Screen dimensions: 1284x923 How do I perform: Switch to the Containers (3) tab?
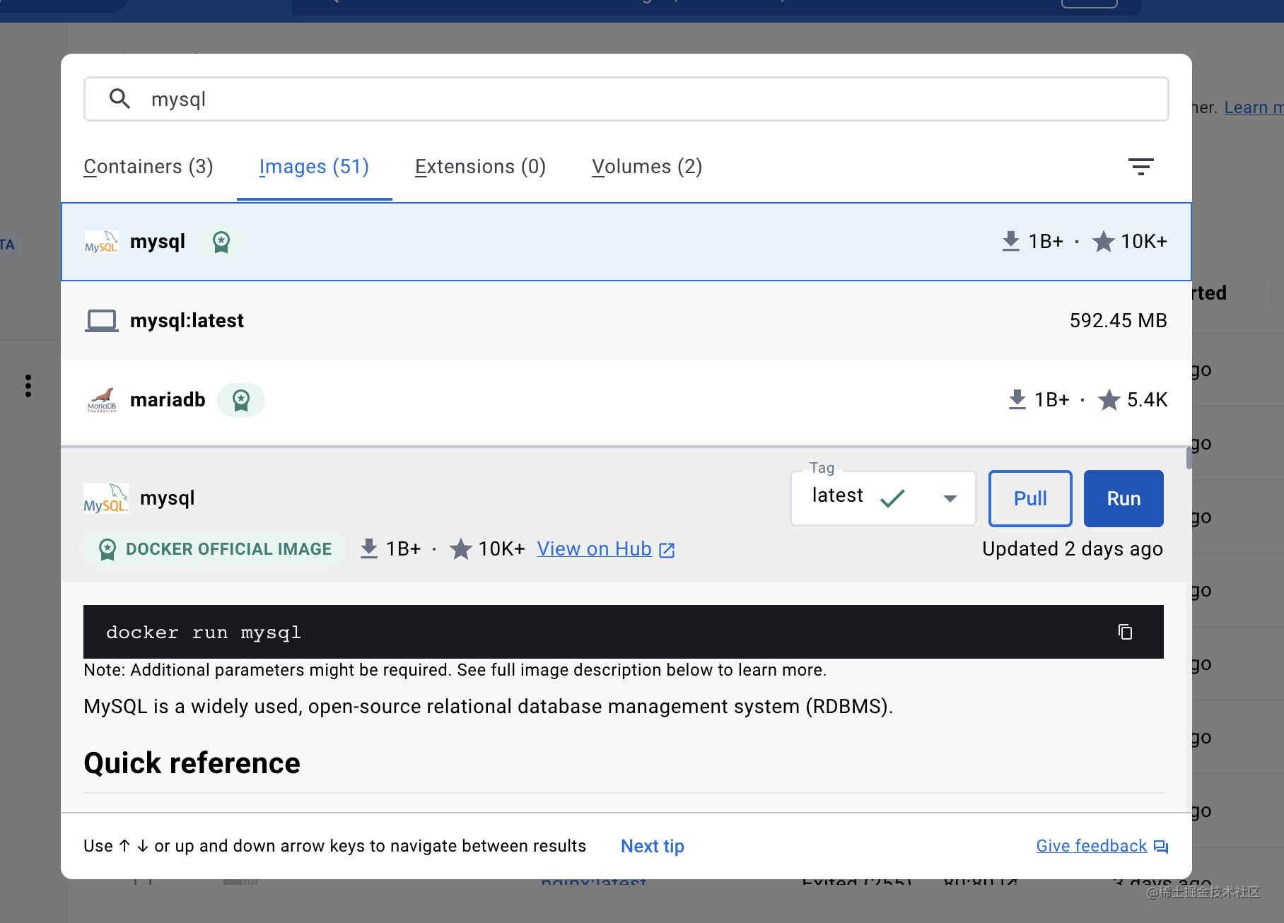[148, 167]
